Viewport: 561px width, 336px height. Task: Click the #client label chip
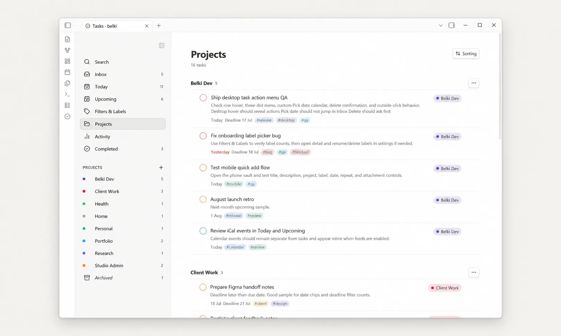260,304
